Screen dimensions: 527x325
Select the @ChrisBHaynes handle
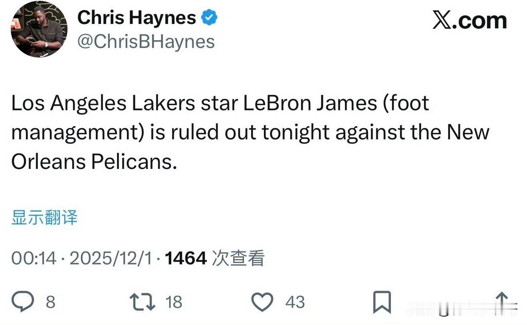click(x=146, y=41)
